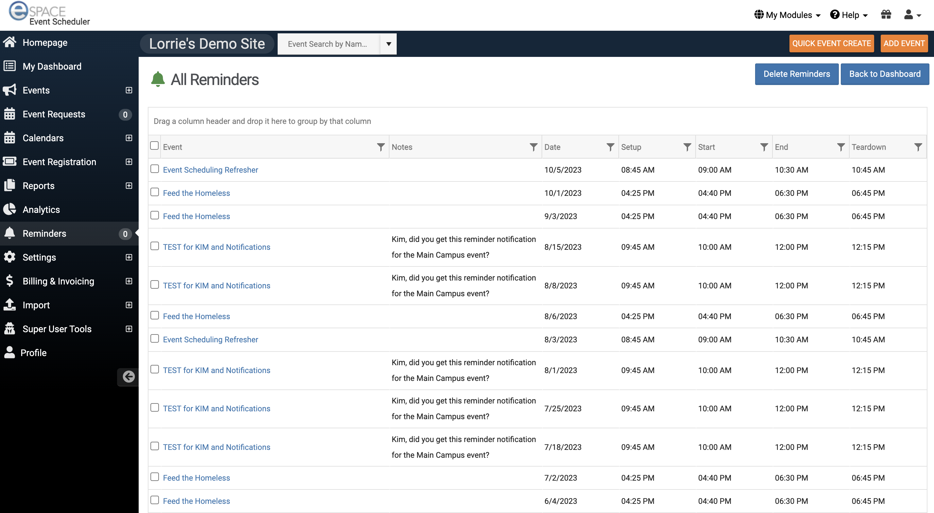Open the 6/4/2023 Feed the Homeless link
The width and height of the screenshot is (934, 513).
196,501
